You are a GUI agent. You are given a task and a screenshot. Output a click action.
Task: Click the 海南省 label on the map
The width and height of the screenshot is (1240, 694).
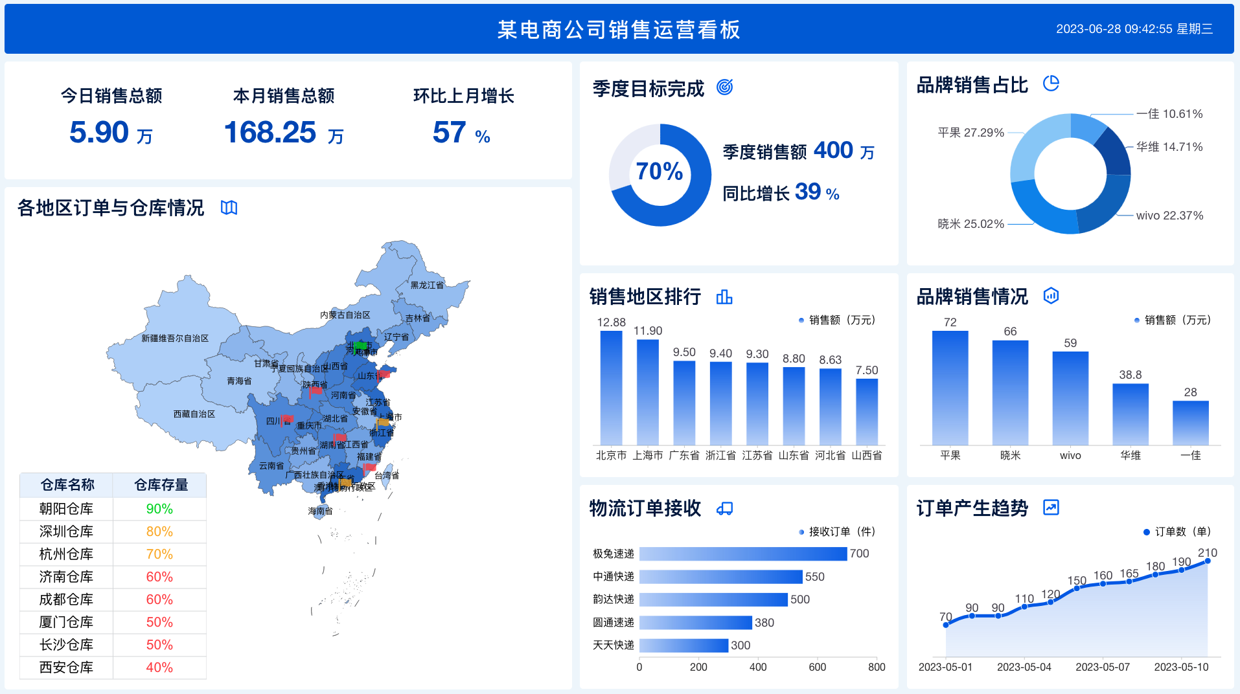[320, 511]
